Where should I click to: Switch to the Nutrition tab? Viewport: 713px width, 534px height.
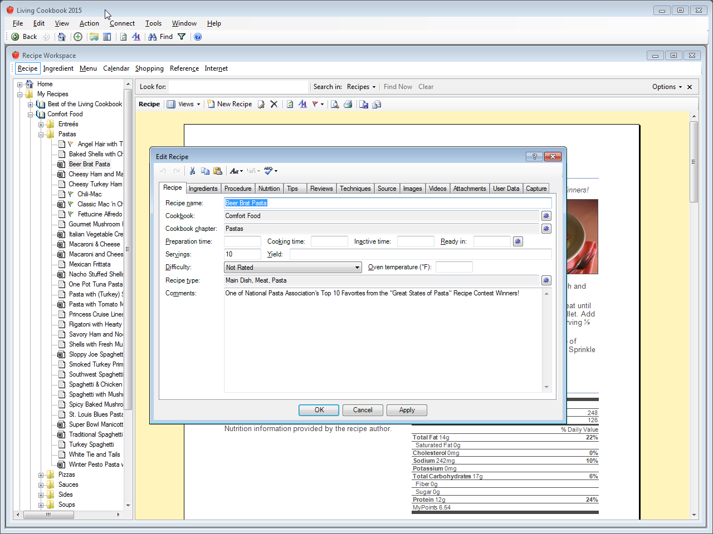(x=269, y=189)
